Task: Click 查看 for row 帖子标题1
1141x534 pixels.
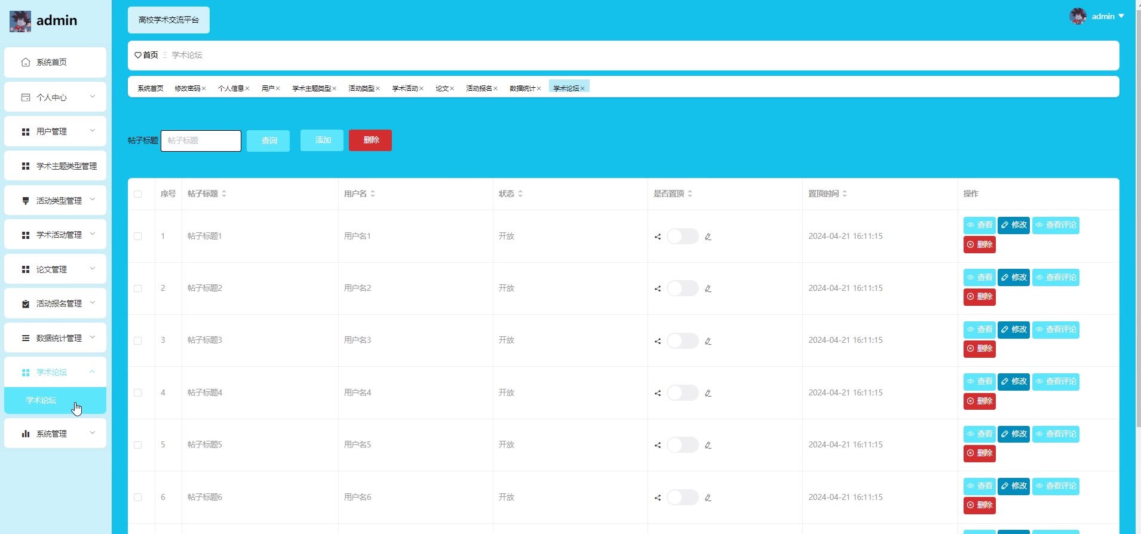Action: coord(980,225)
